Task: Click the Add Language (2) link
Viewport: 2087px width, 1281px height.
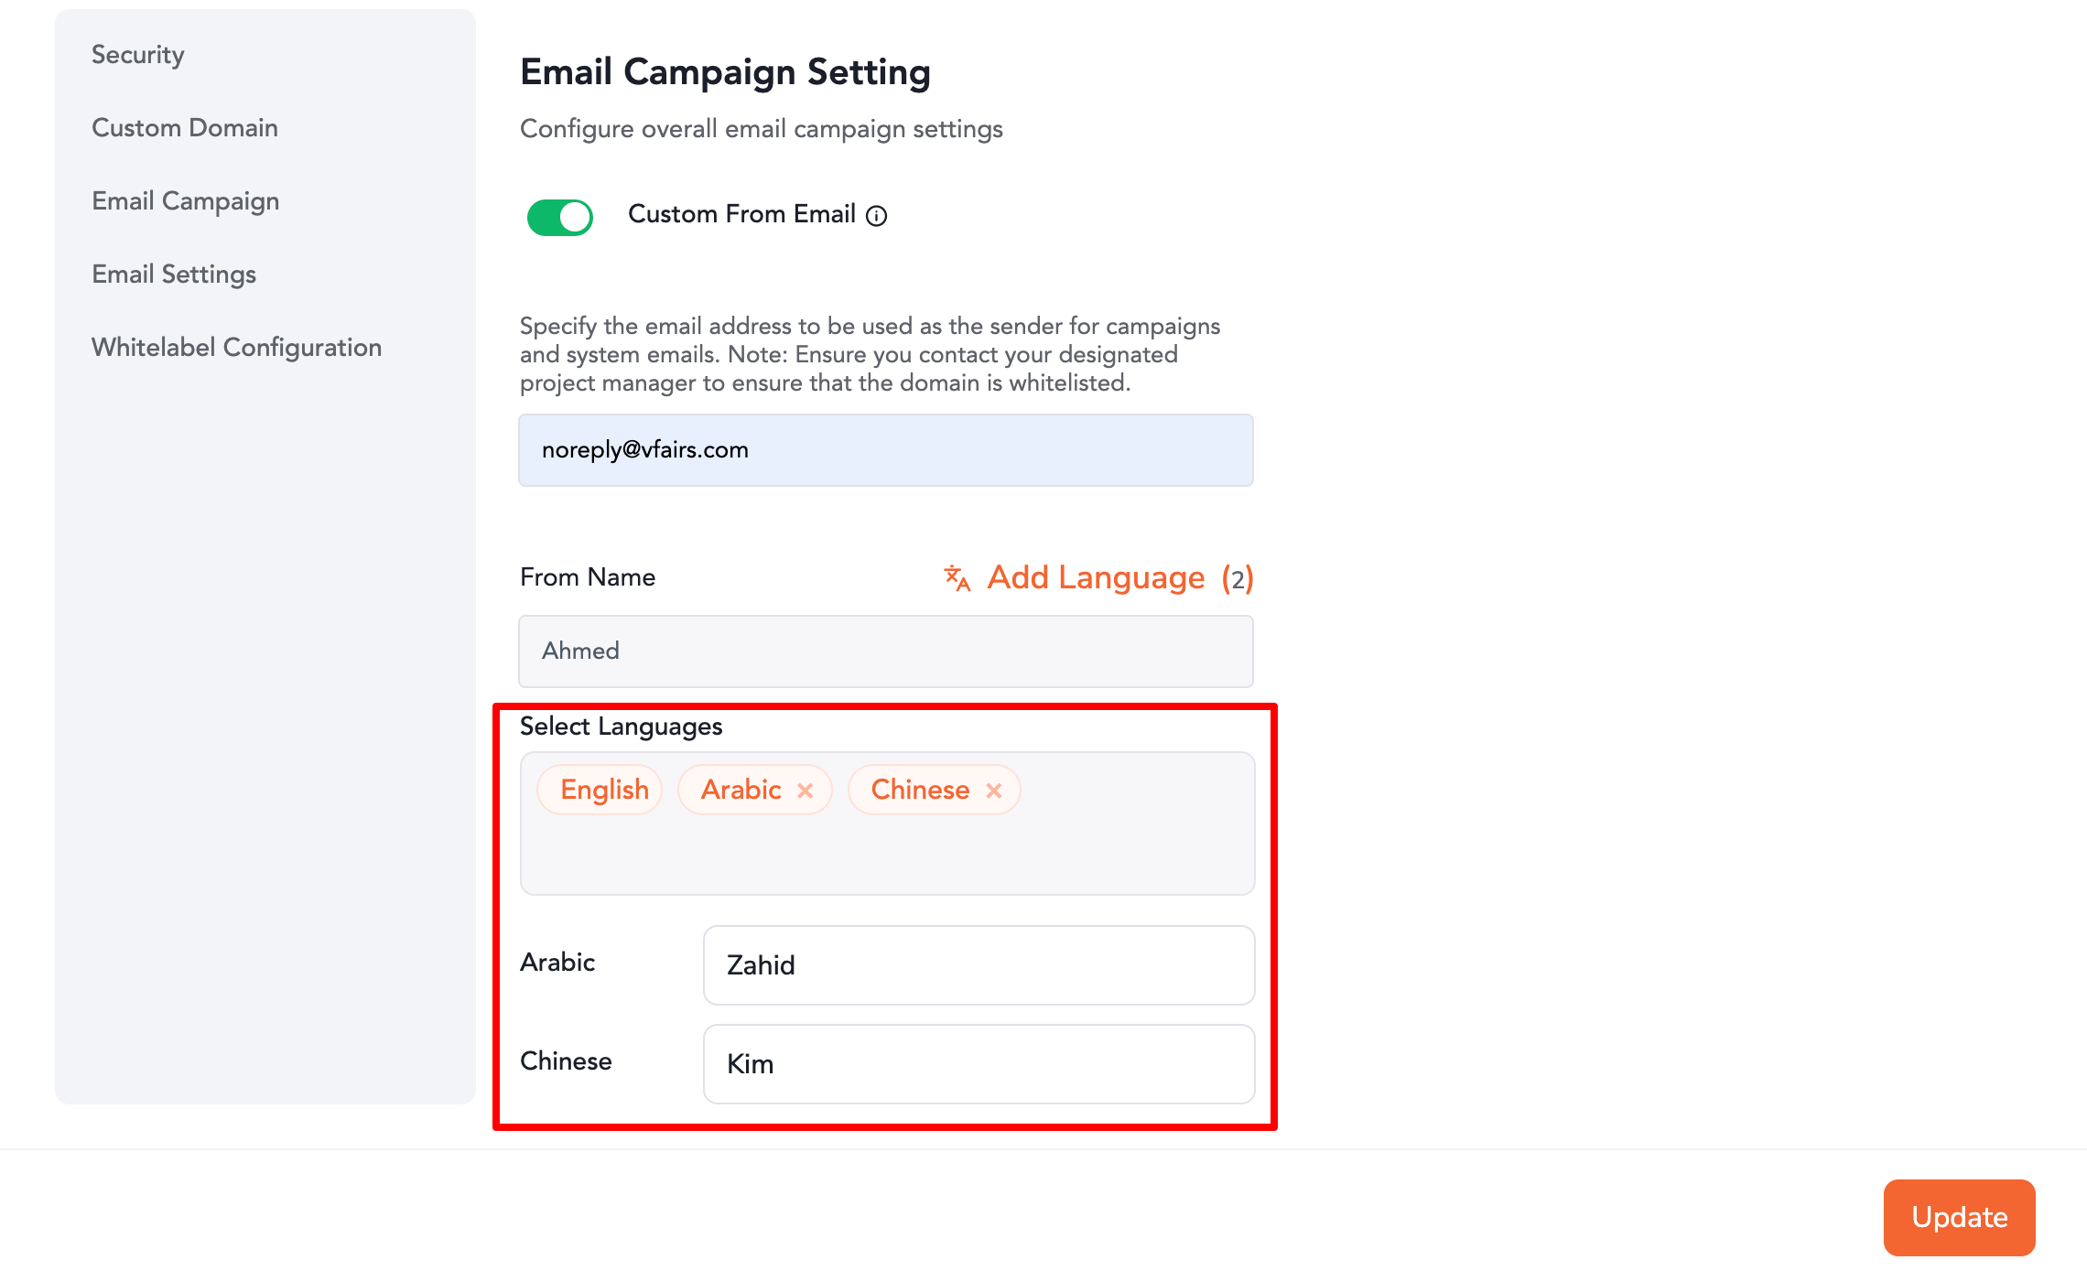Action: click(1096, 578)
